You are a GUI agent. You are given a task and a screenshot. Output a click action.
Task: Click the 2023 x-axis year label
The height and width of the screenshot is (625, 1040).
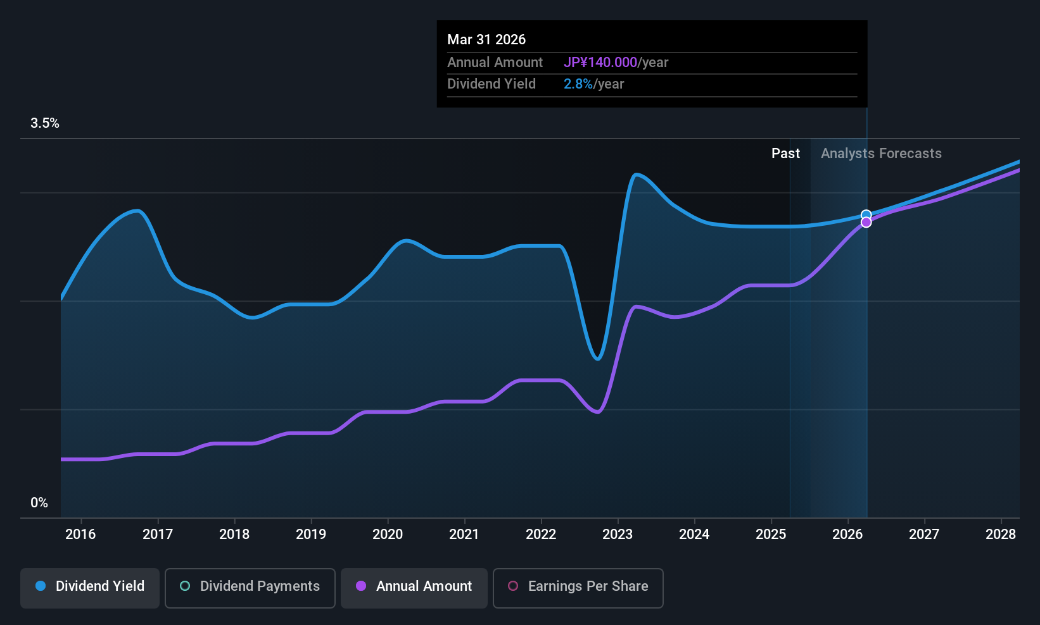click(618, 534)
